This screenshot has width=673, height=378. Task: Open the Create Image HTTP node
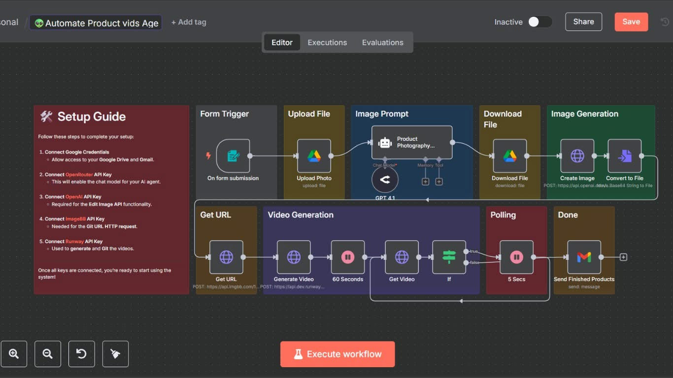(577, 156)
